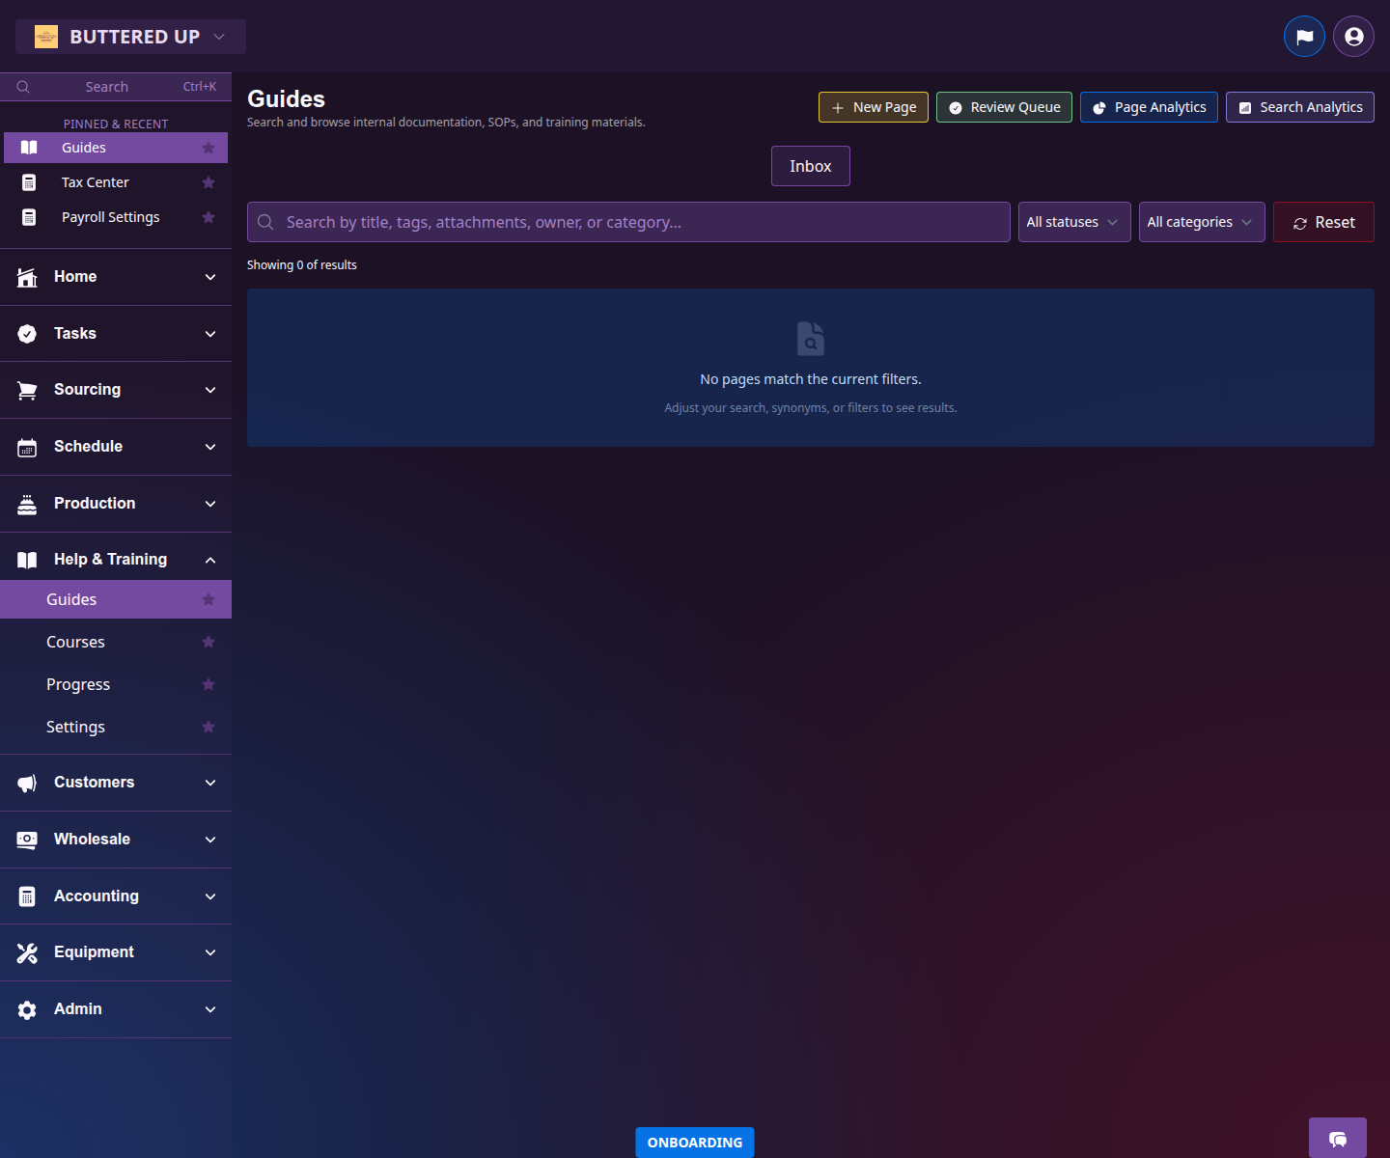The height and width of the screenshot is (1158, 1390).
Task: Click the chat bubble icon at bottom right
Action: point(1337,1138)
